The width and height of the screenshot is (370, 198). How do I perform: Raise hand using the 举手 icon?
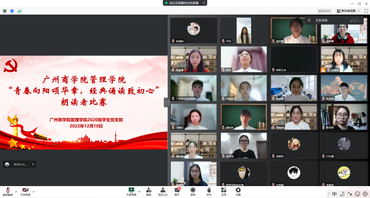click(x=208, y=191)
